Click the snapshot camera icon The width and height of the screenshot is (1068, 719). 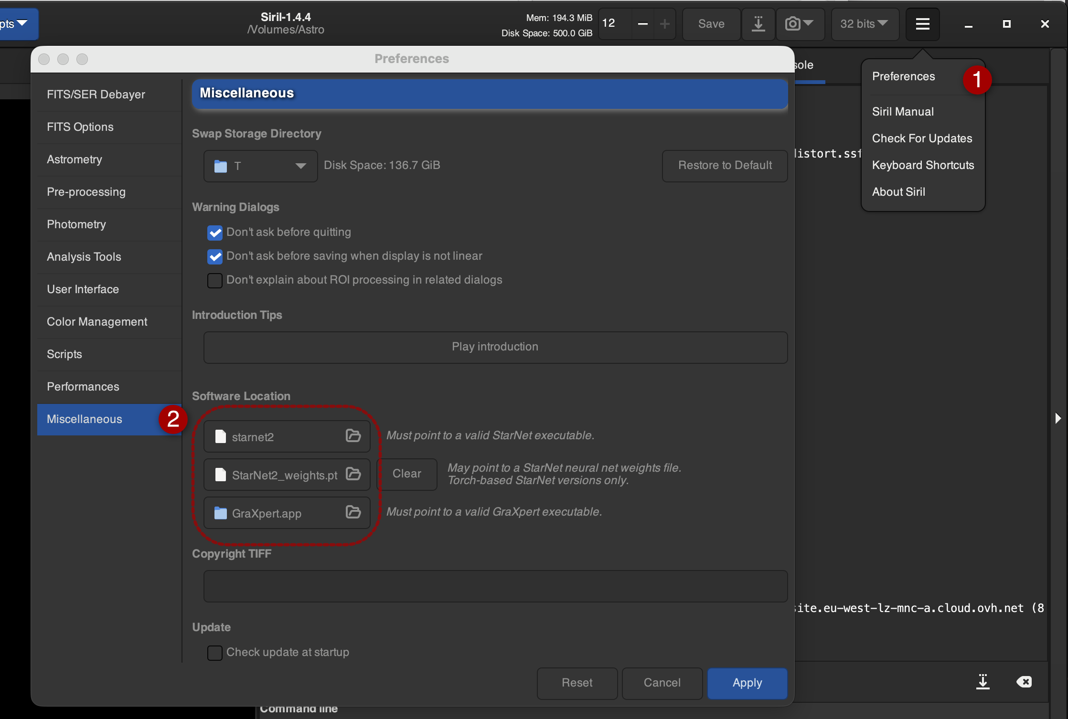coord(792,24)
